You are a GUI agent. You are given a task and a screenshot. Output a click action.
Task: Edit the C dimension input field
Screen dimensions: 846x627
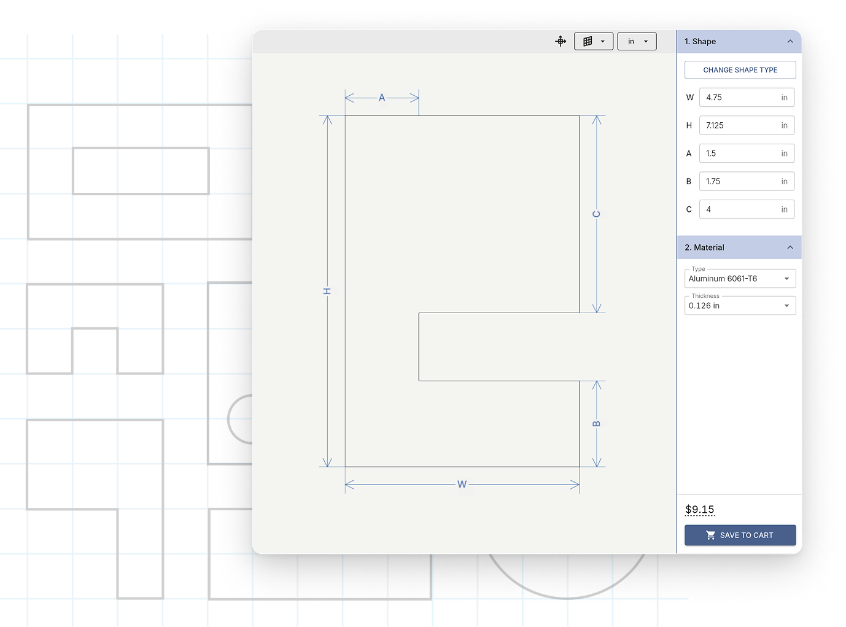(740, 209)
